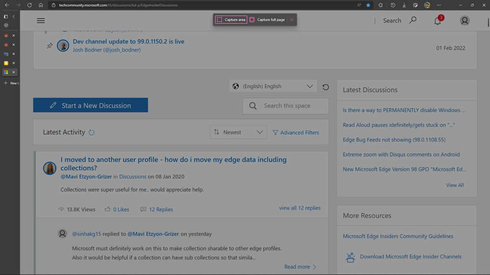Go to the Discussions board link
The width and height of the screenshot is (490, 275).
tap(132, 177)
